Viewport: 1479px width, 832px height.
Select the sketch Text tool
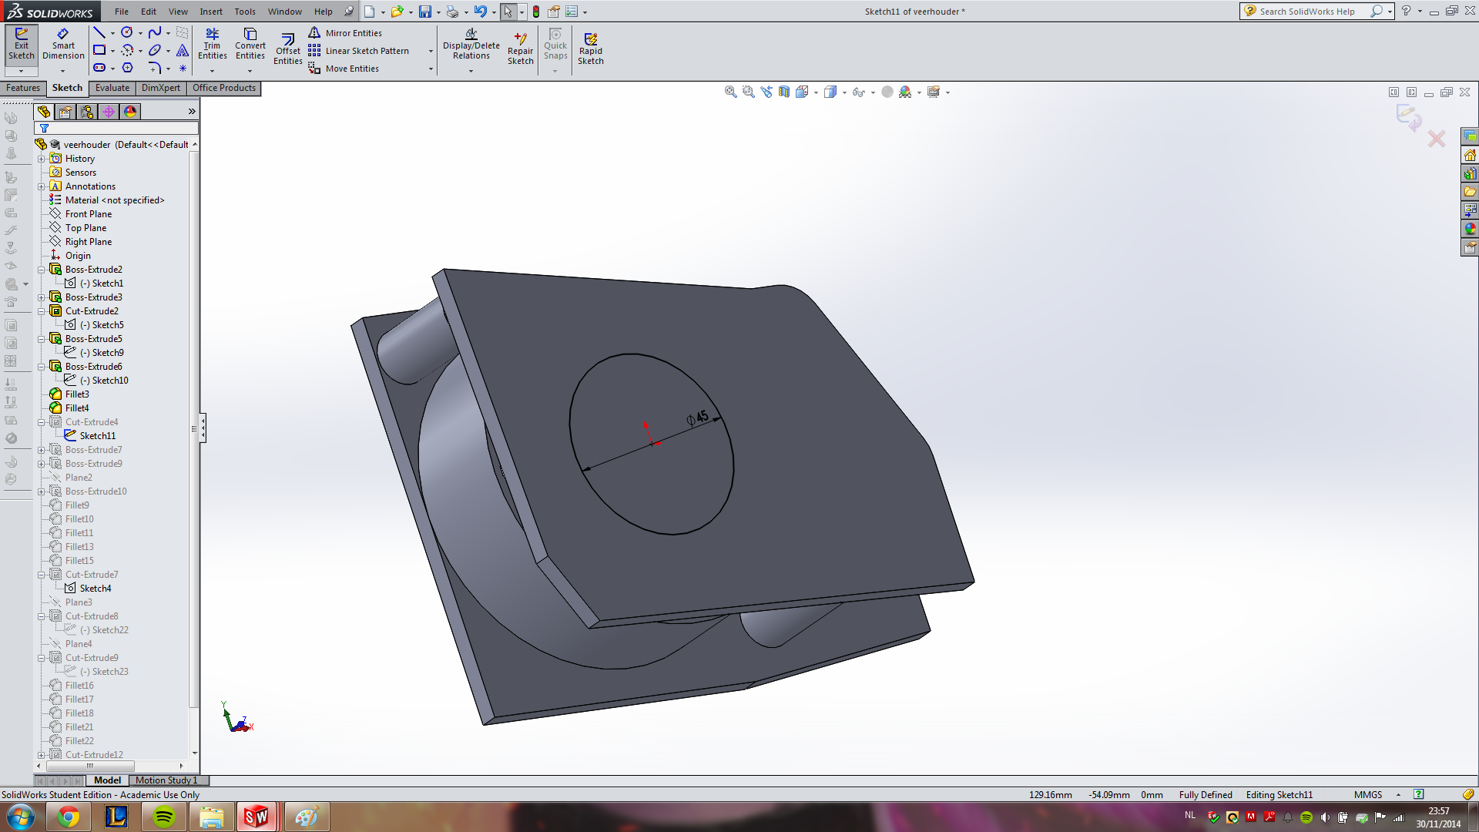(183, 50)
